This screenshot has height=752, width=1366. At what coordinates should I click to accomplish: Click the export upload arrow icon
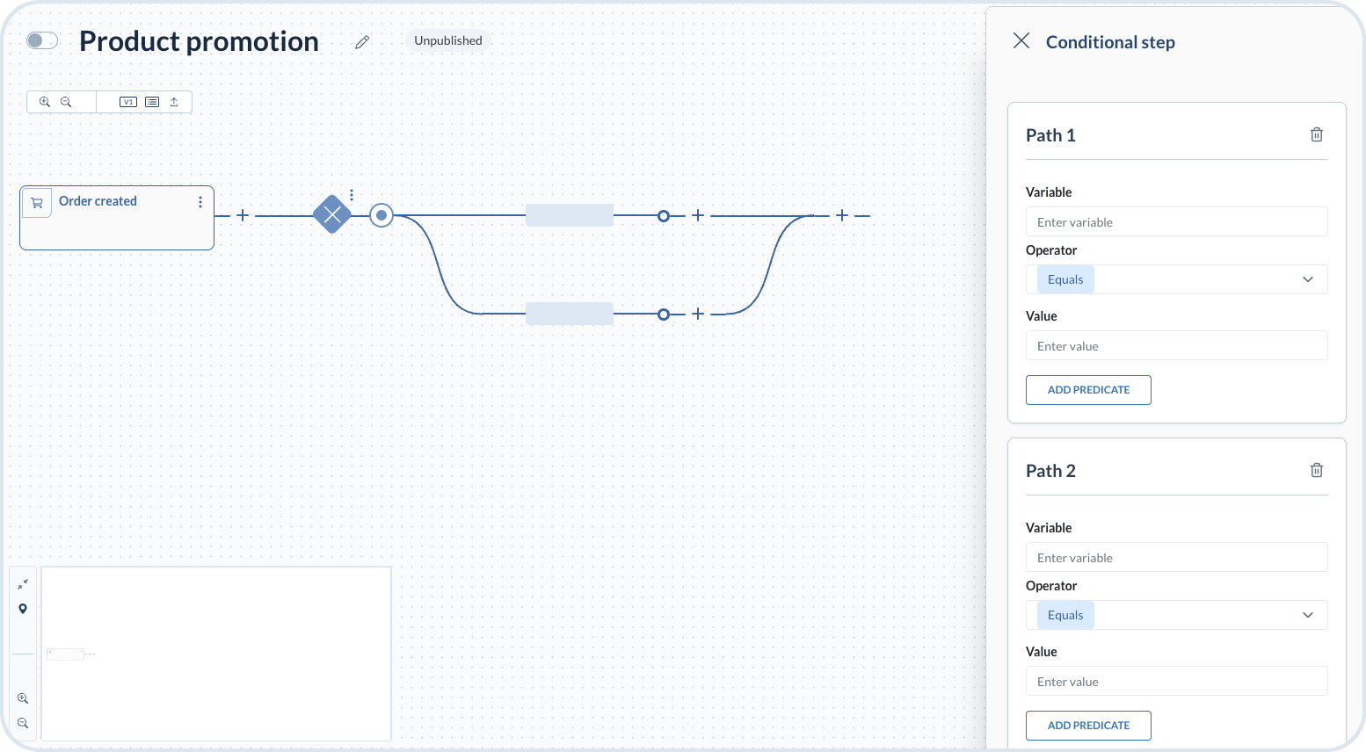174,102
